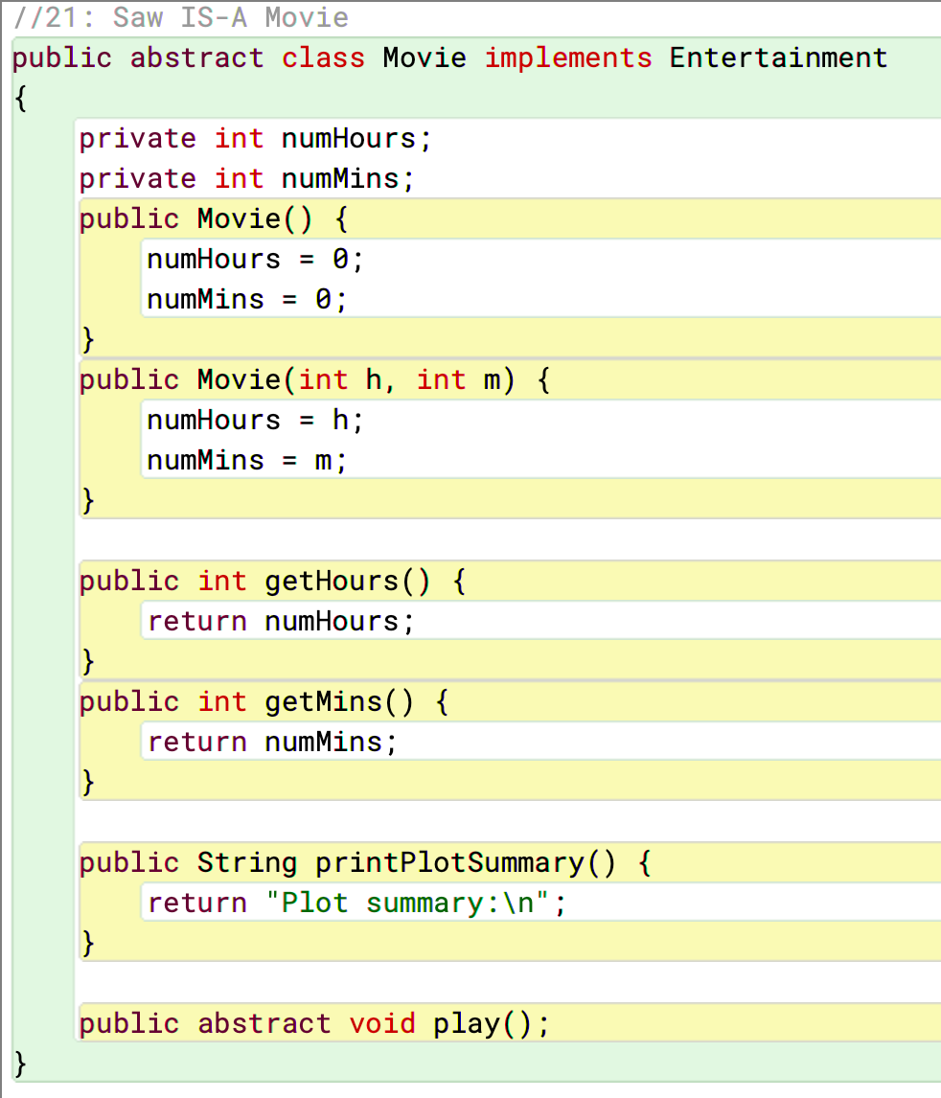Image resolution: width=941 pixels, height=1098 pixels.
Task: Click the numMins = m assignment
Action: pos(246,461)
